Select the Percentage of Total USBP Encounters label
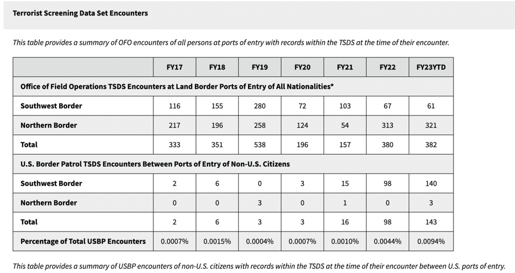515x273 pixels. tap(83, 241)
